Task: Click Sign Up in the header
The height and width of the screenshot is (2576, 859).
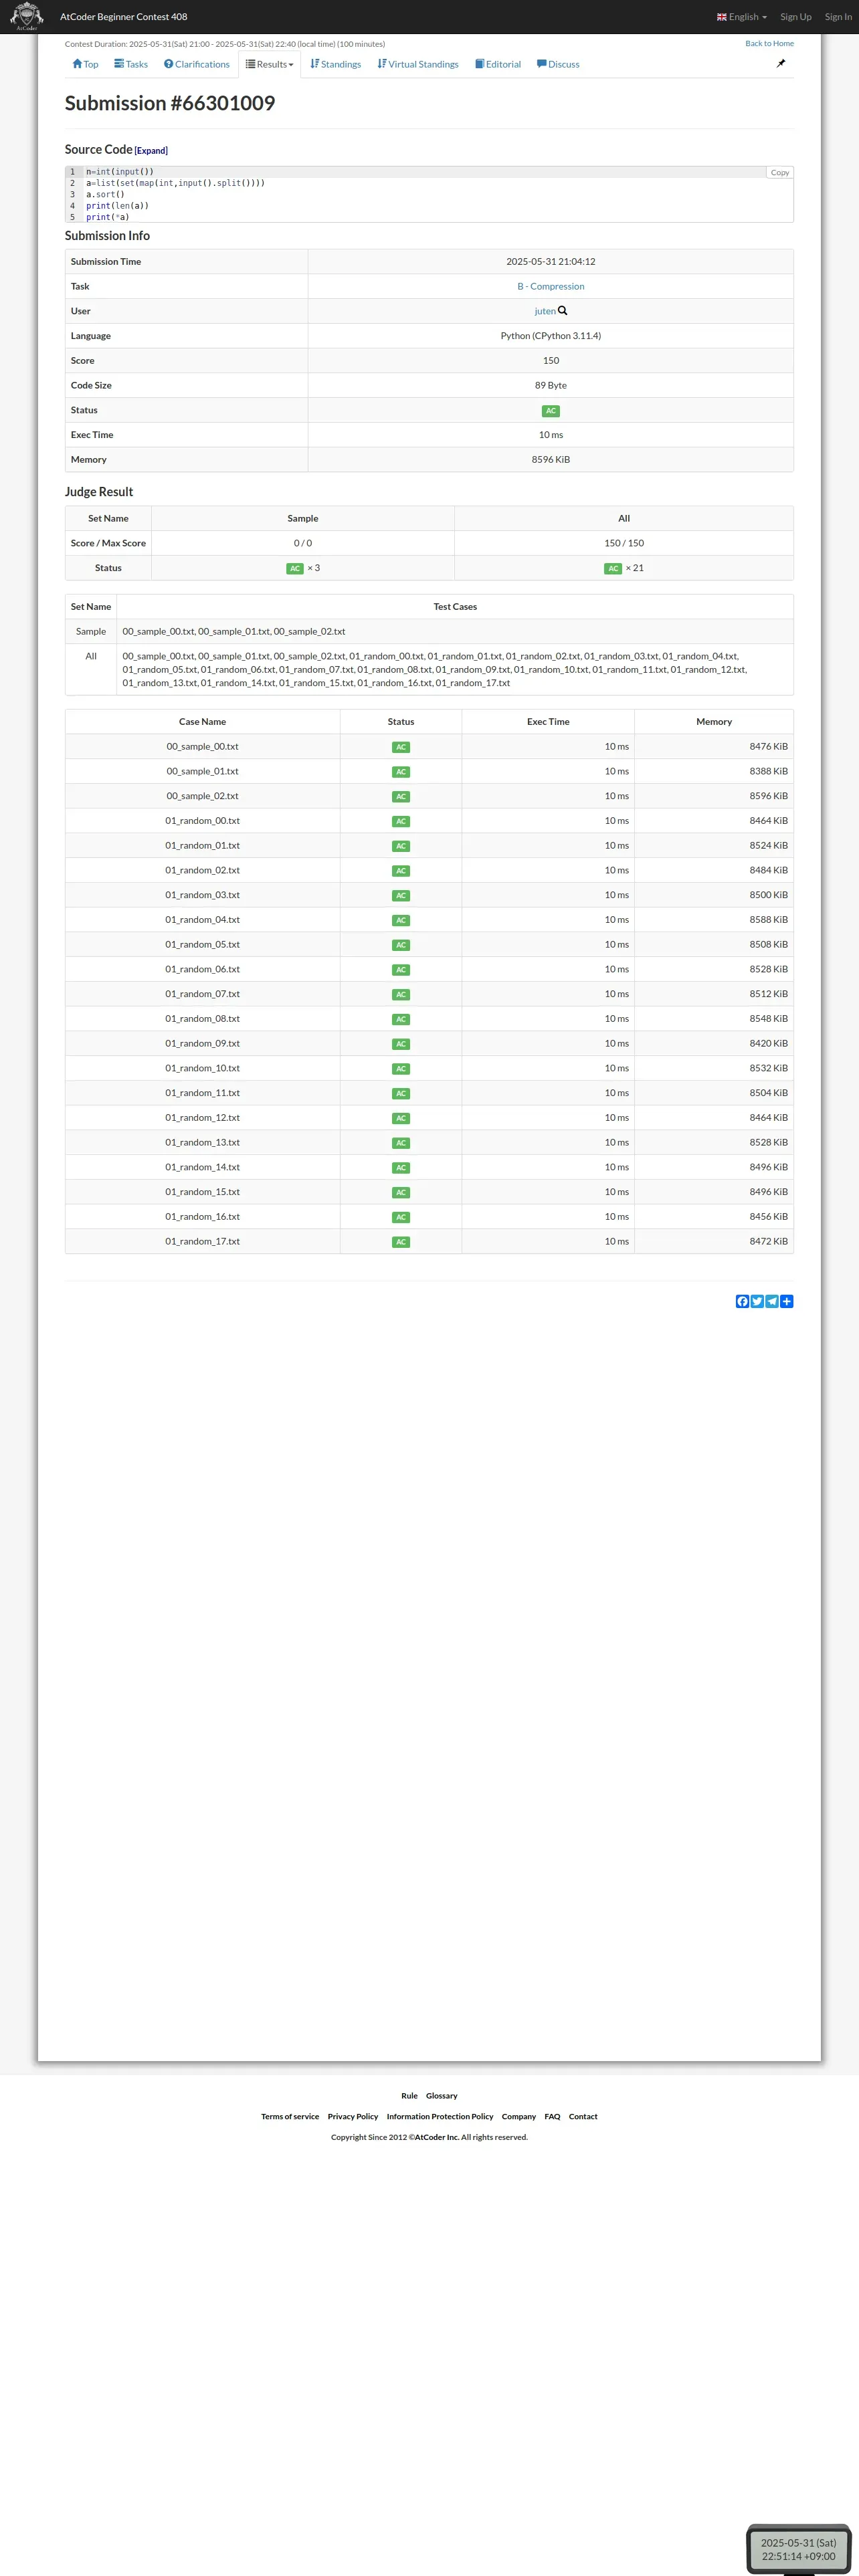Action: (795, 17)
